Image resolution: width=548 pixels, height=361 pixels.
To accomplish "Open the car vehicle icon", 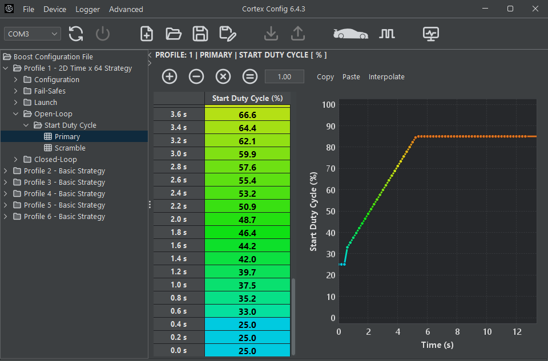I will (350, 34).
